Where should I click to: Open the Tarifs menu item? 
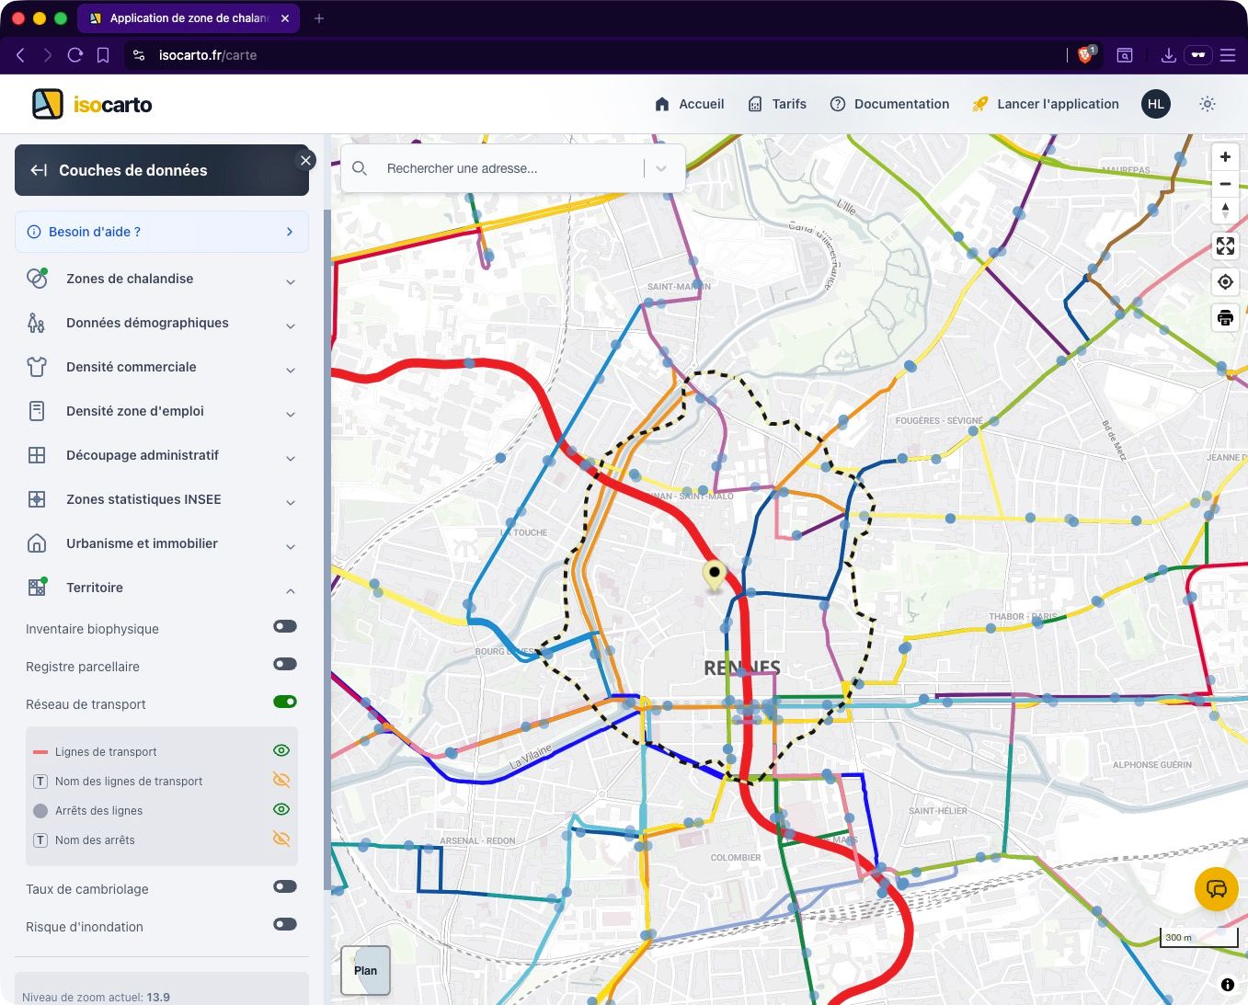point(777,104)
